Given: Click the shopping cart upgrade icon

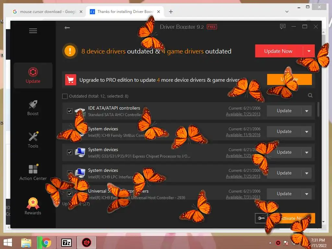Looking at the screenshot, I should click(70, 80).
